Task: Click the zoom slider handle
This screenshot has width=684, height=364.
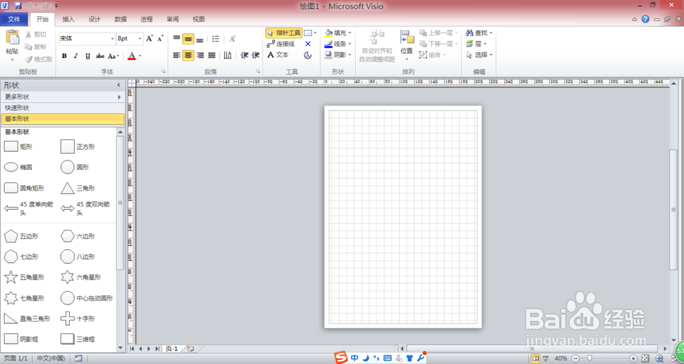Action: pyautogui.click(x=590, y=359)
